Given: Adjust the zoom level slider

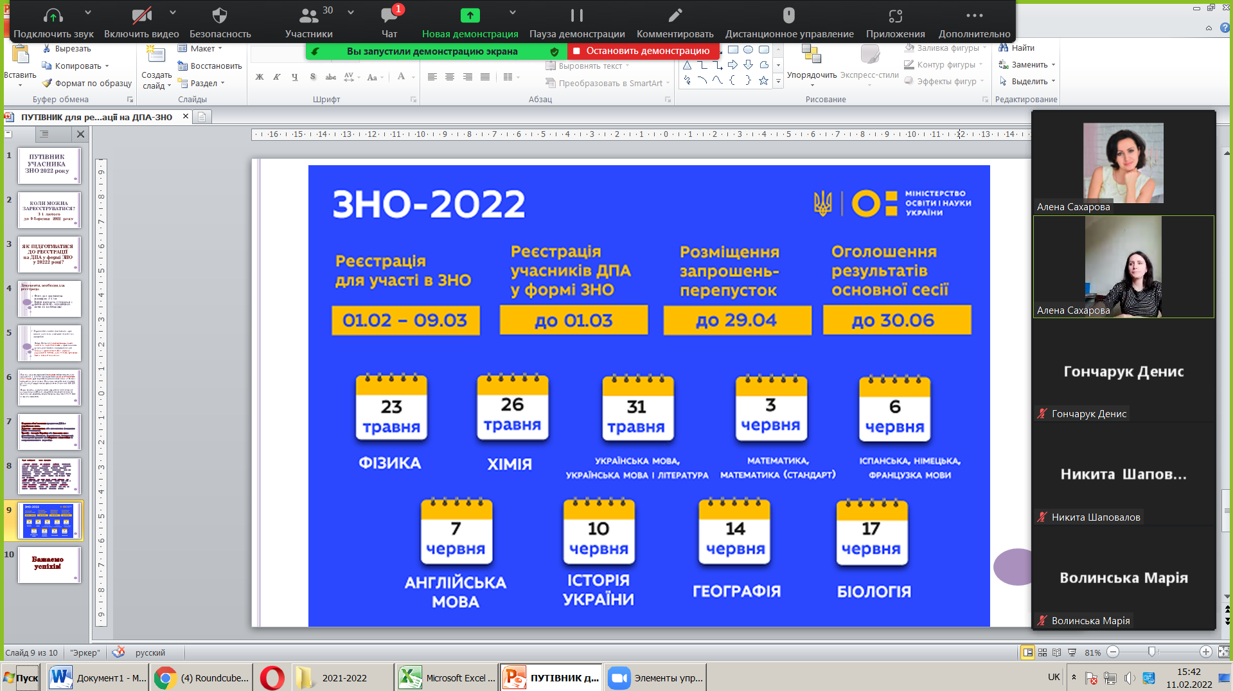Looking at the screenshot, I should click(x=1152, y=652).
